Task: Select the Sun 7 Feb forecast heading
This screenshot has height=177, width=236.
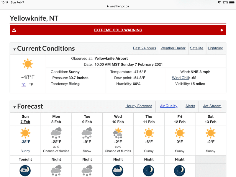Action: click(x=25, y=119)
